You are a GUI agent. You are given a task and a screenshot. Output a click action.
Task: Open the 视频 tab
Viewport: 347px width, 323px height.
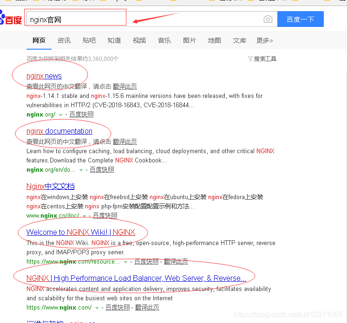(x=139, y=40)
